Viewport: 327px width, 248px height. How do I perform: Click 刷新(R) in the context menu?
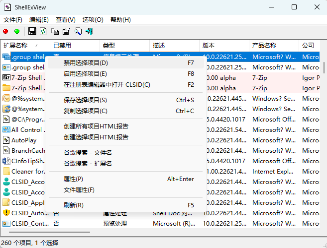click(74, 205)
